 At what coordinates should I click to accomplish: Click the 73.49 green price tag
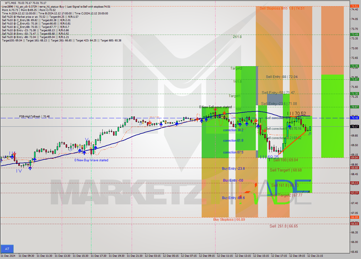pyautogui.click(x=355, y=34)
